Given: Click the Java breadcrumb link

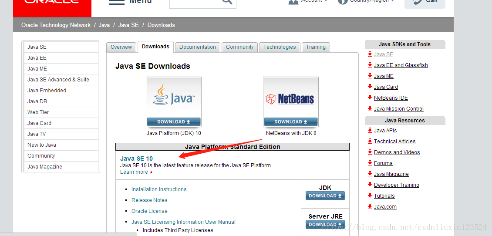Looking at the screenshot, I should pos(104,25).
